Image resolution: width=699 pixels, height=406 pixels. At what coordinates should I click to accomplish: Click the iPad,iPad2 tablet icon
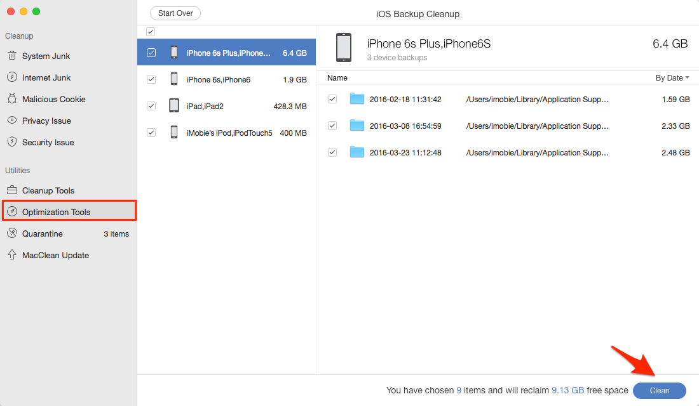(x=174, y=106)
